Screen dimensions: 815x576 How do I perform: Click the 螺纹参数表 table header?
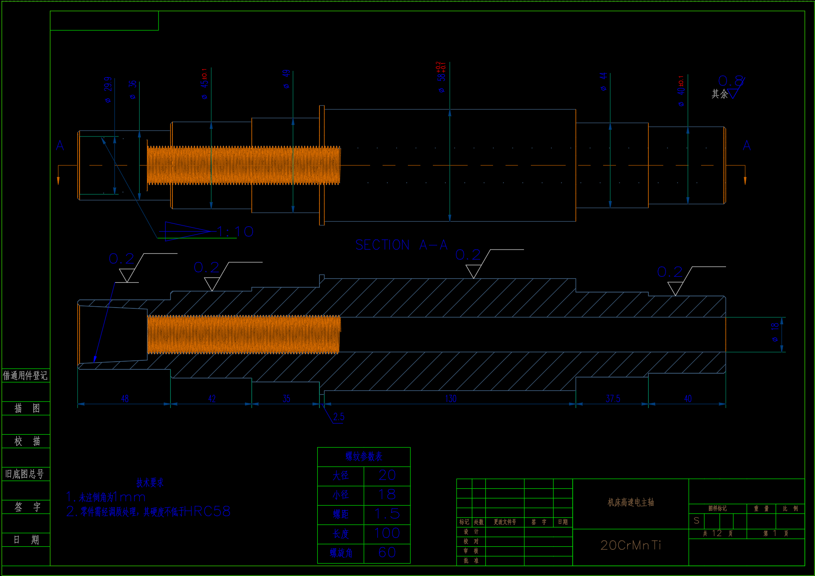click(x=364, y=457)
